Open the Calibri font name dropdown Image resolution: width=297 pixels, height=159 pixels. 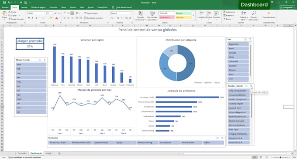[x=45, y=13]
